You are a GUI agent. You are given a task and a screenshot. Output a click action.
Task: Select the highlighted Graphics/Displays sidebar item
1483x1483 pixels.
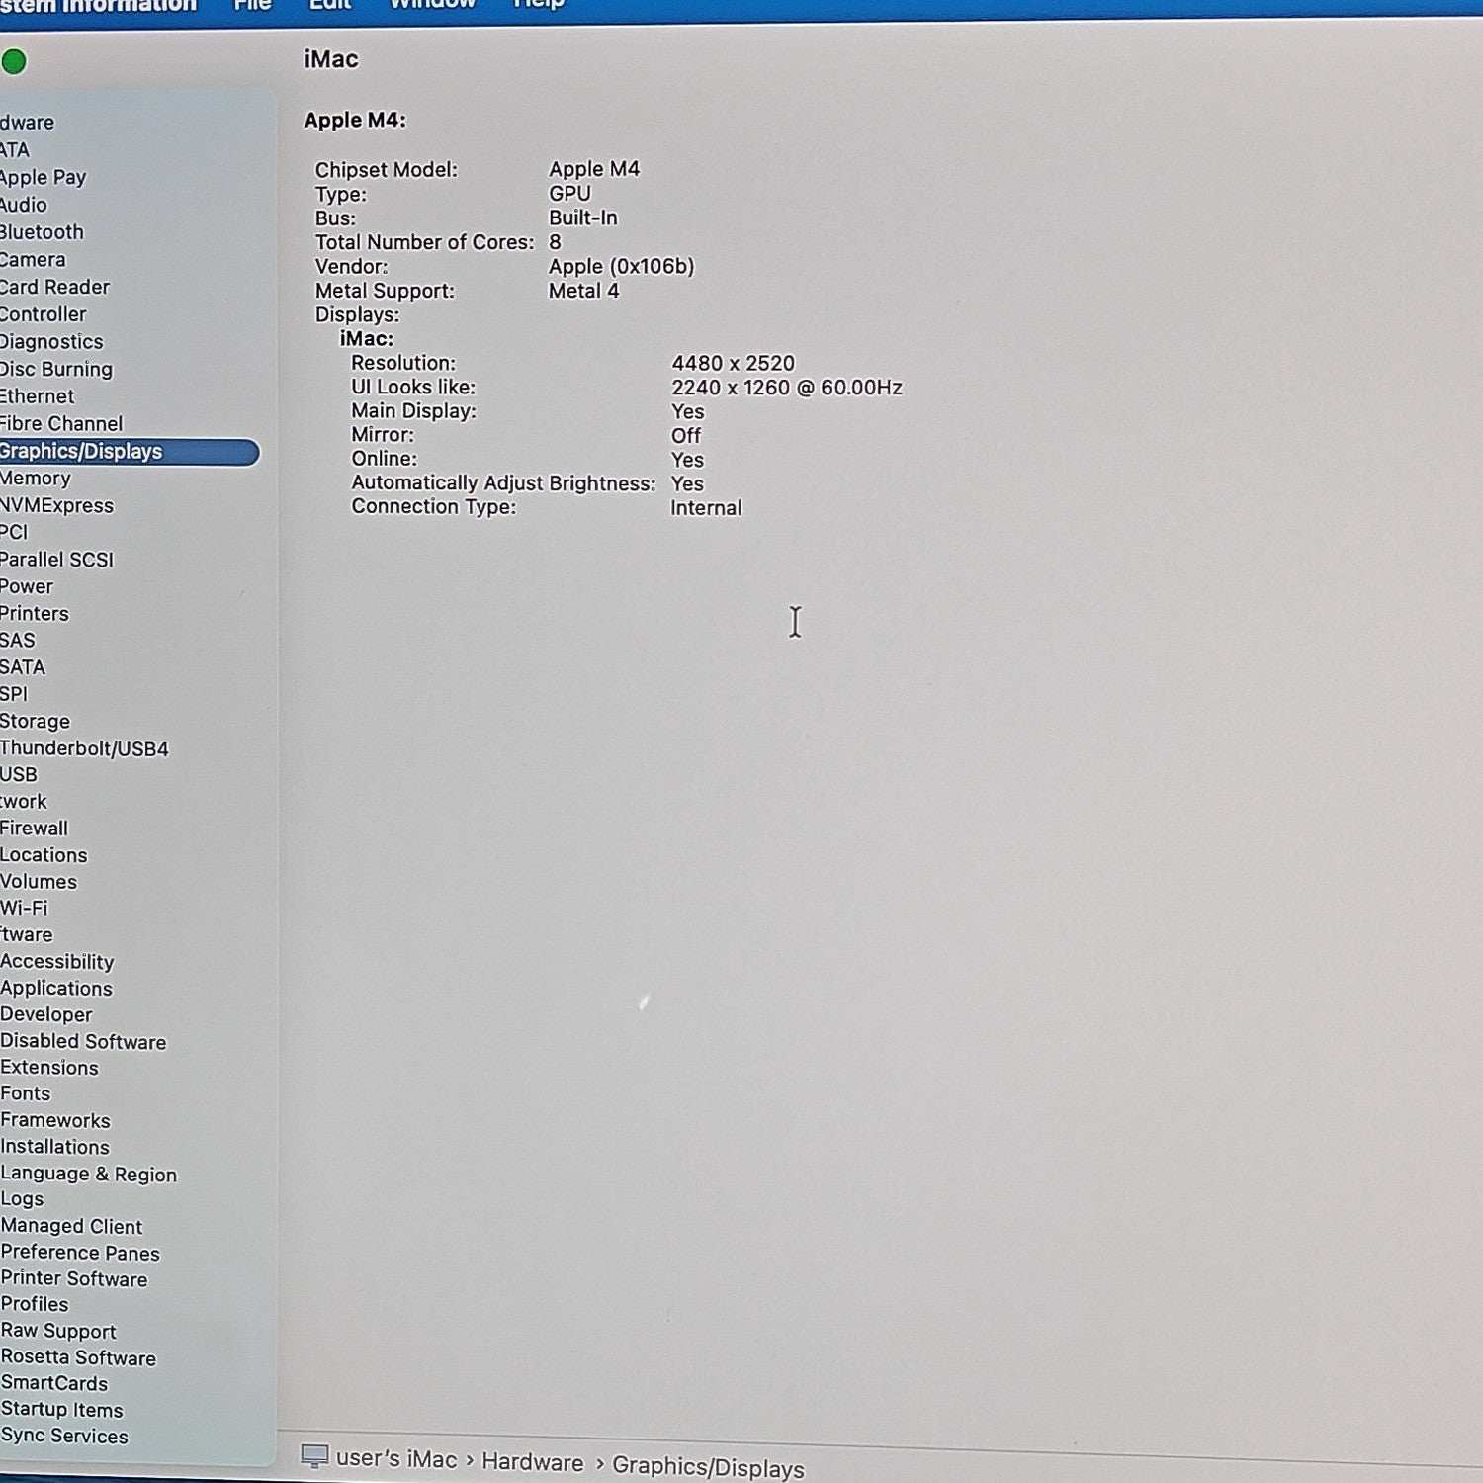click(x=130, y=452)
